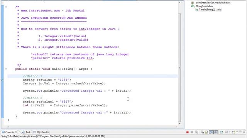Click the green class icon beside StringToIntMain
This screenshot has height=138, width=247.
point(193,6)
